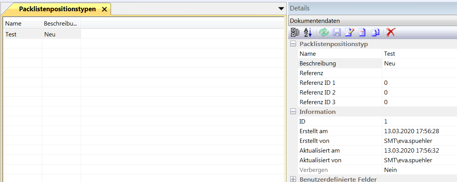Expand the Benutzerdefinierte Felder section
The height and width of the screenshot is (182, 457).
[x=293, y=179]
